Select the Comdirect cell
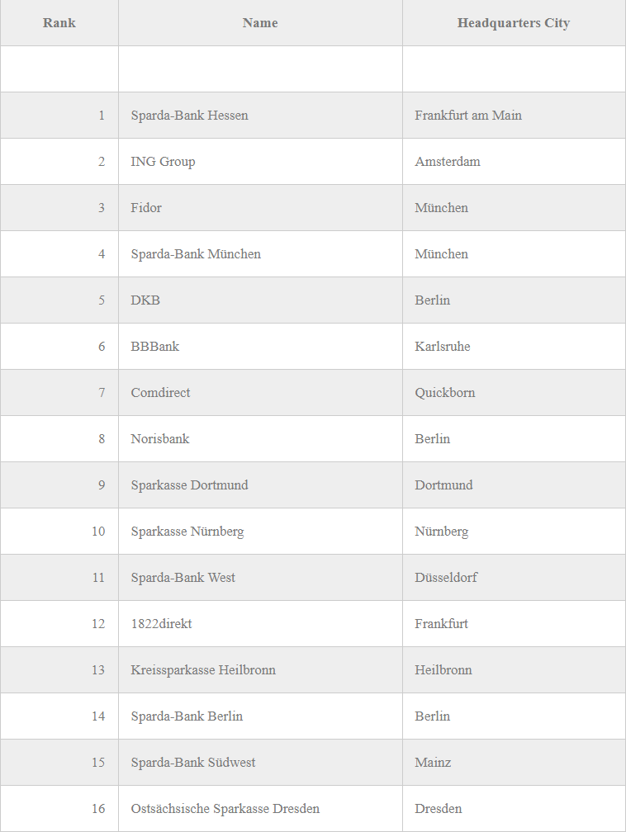 click(260, 392)
